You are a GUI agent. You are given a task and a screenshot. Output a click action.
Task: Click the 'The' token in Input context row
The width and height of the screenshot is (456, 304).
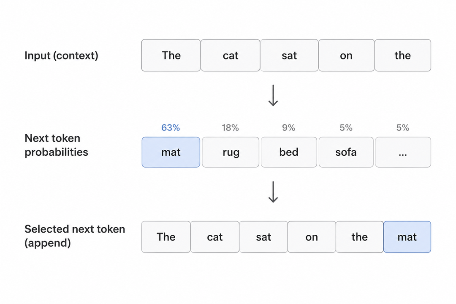click(171, 55)
